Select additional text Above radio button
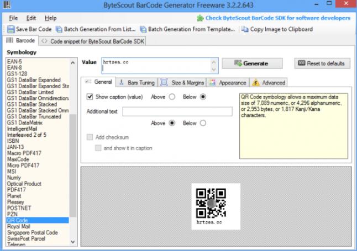357x251 pixels. click(172, 123)
